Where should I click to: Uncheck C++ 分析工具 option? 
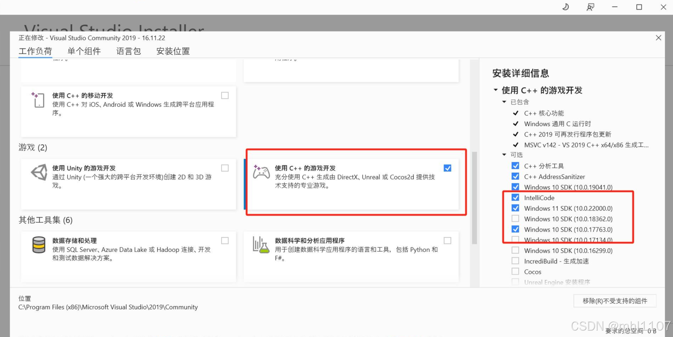pos(515,166)
